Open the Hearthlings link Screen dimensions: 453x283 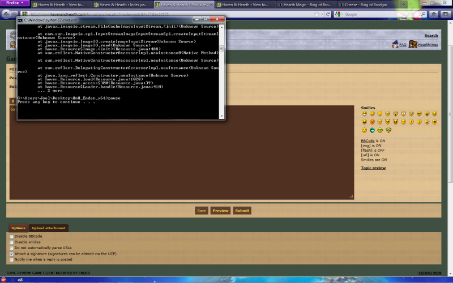point(428,45)
